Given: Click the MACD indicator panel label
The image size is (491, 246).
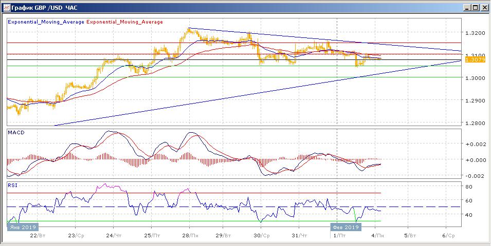Looking at the screenshot, I should coord(15,132).
